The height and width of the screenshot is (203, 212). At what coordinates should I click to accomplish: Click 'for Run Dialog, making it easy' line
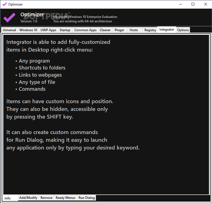tap(57, 140)
